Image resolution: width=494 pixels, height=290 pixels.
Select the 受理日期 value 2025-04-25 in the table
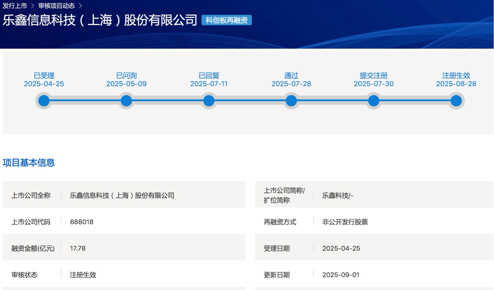click(x=341, y=248)
